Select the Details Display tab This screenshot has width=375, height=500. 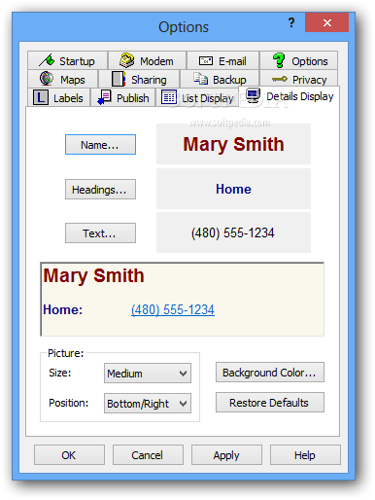(x=289, y=96)
